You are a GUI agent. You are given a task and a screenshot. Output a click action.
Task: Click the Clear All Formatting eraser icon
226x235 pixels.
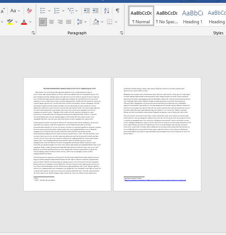coord(29,11)
